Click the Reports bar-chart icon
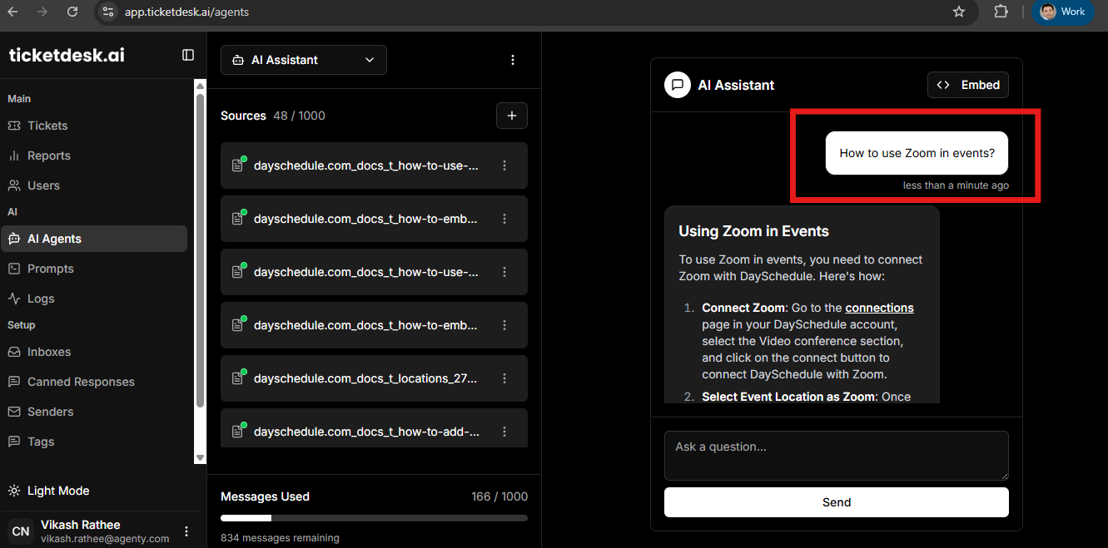Screen dimensions: 1108x548 tap(14, 156)
